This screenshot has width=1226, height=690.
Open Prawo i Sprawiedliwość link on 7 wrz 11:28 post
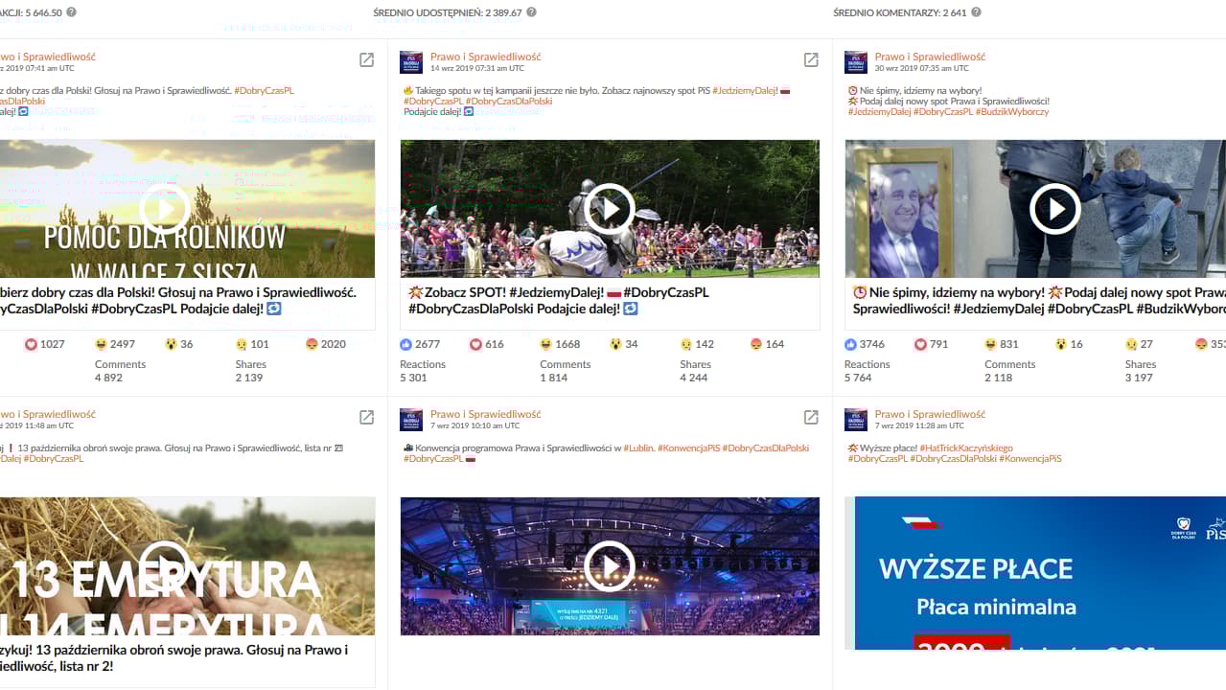point(931,414)
